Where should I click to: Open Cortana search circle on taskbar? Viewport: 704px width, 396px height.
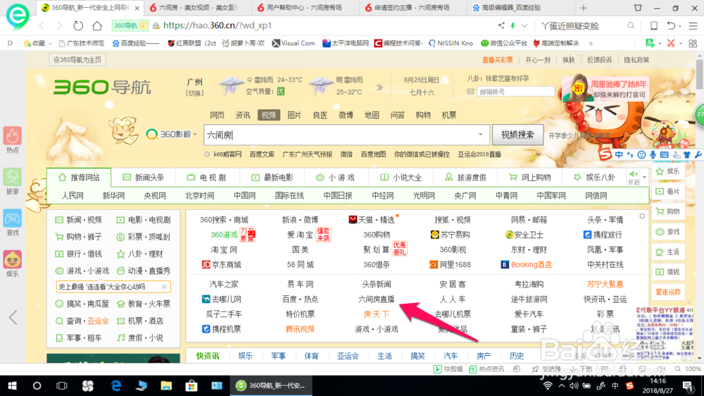point(37,385)
